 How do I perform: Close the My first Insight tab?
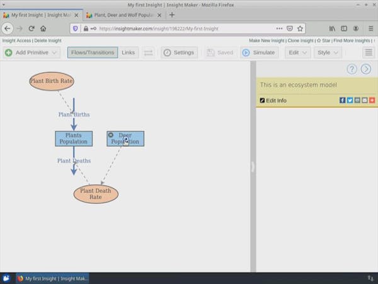click(76, 15)
